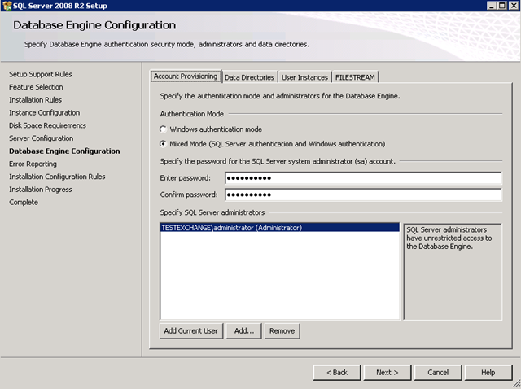Screen dimensions: 521x389
Task: Click the Remove button
Action: tap(282, 331)
